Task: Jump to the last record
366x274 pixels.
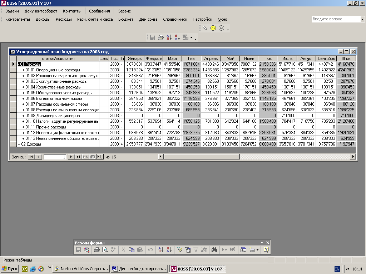Action: 78,157
